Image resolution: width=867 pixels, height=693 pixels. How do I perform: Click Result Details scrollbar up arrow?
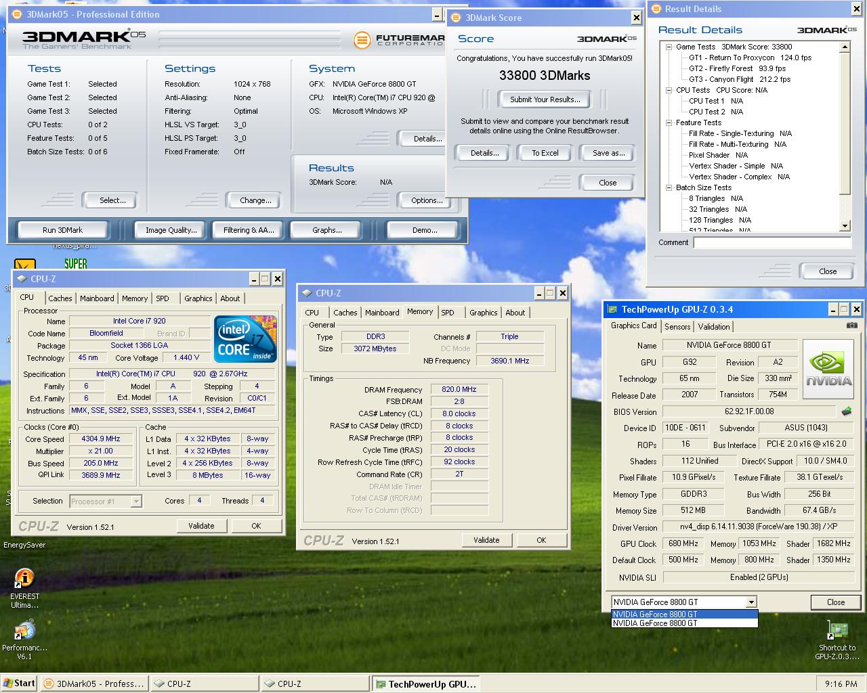click(845, 47)
